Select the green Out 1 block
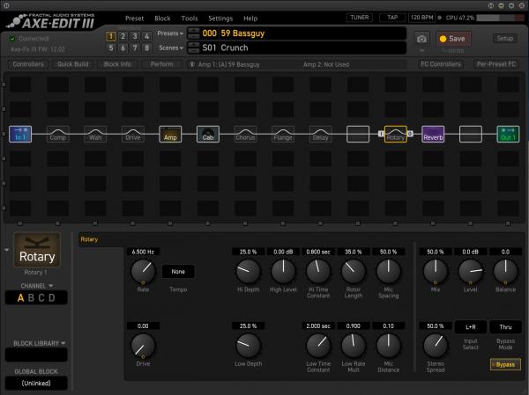The image size is (529, 395). click(x=508, y=134)
